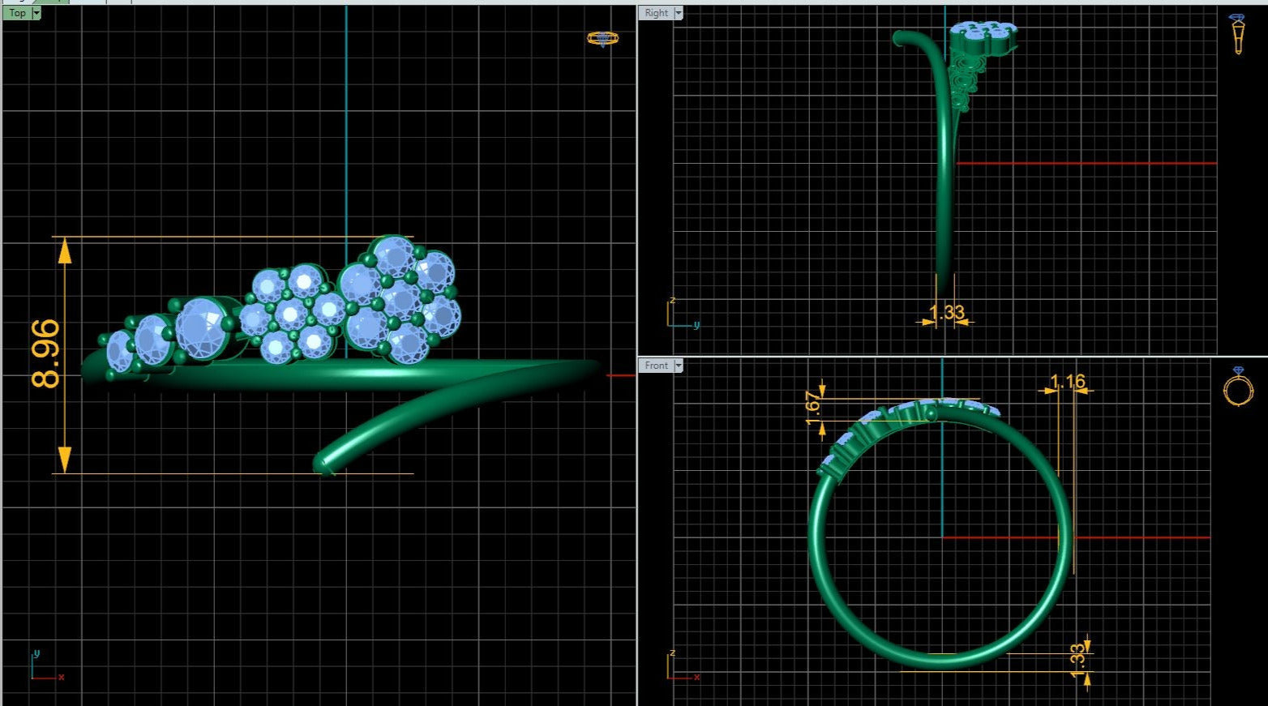Select the 1.16 dimension in Front viewport
Screen dimensions: 1268x706
[1067, 381]
